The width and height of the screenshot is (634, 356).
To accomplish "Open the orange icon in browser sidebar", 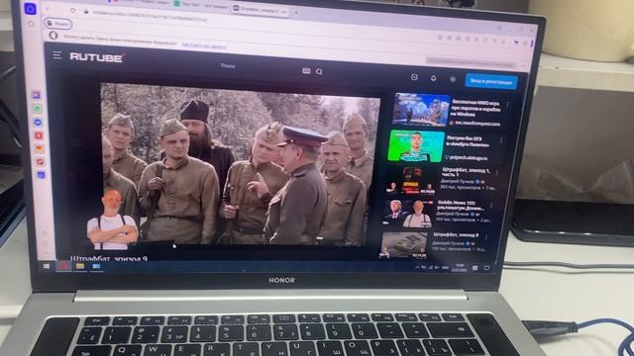I will pos(40,148).
